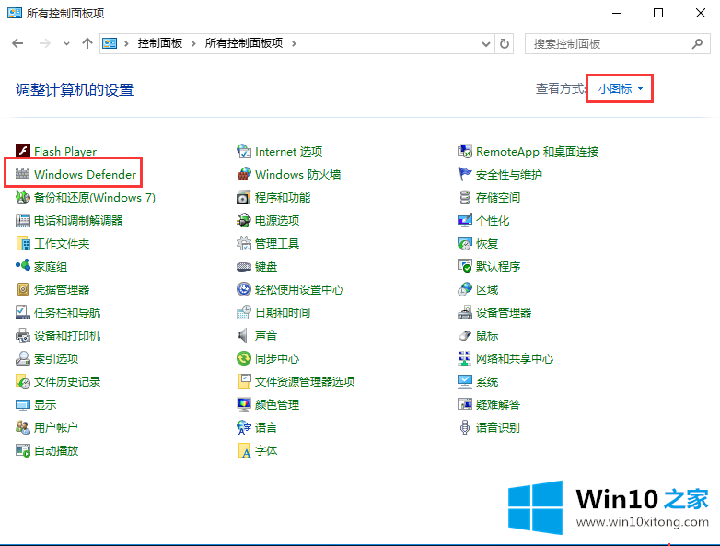Click the search magnifier icon
Viewport: 720px width, 546px height.
(x=697, y=43)
